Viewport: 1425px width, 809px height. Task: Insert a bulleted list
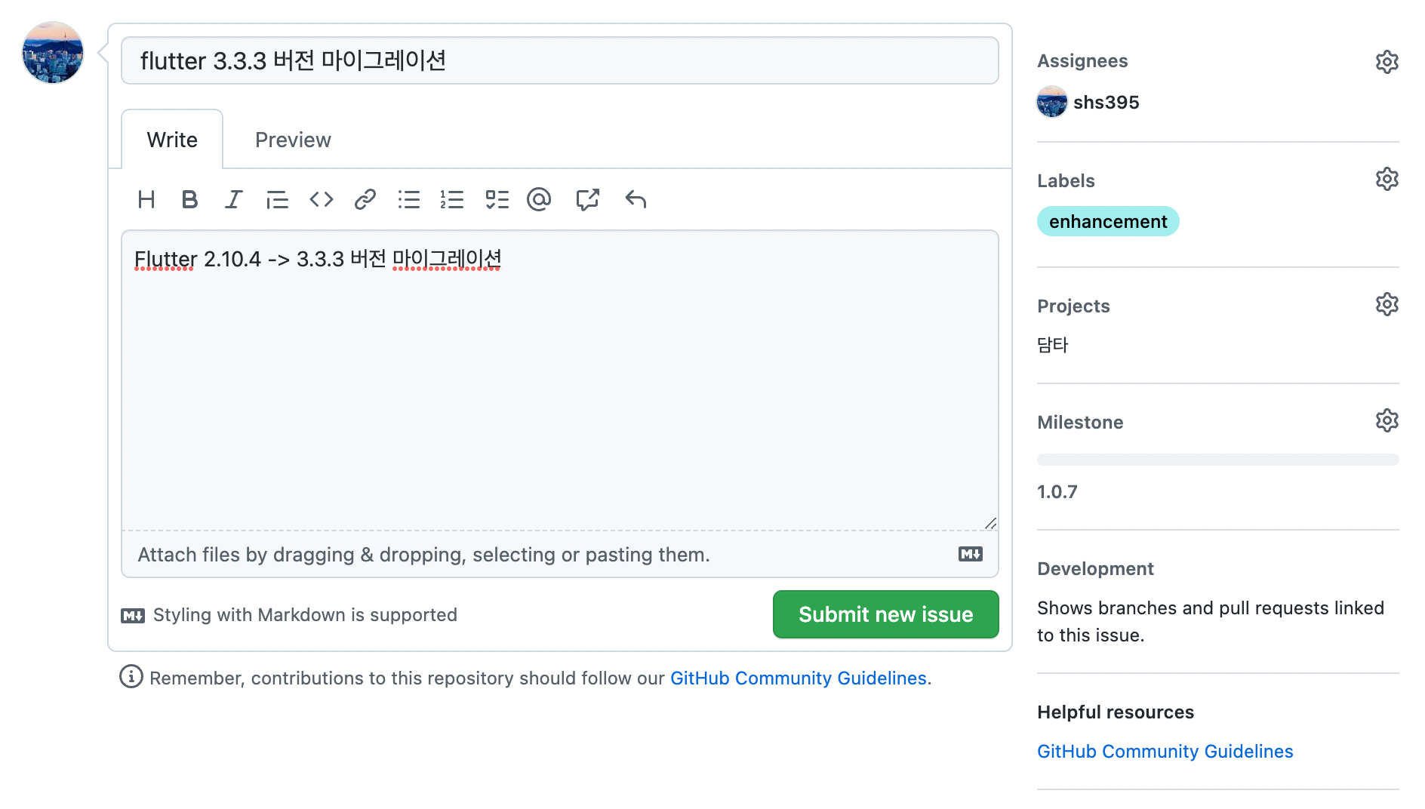(x=409, y=199)
